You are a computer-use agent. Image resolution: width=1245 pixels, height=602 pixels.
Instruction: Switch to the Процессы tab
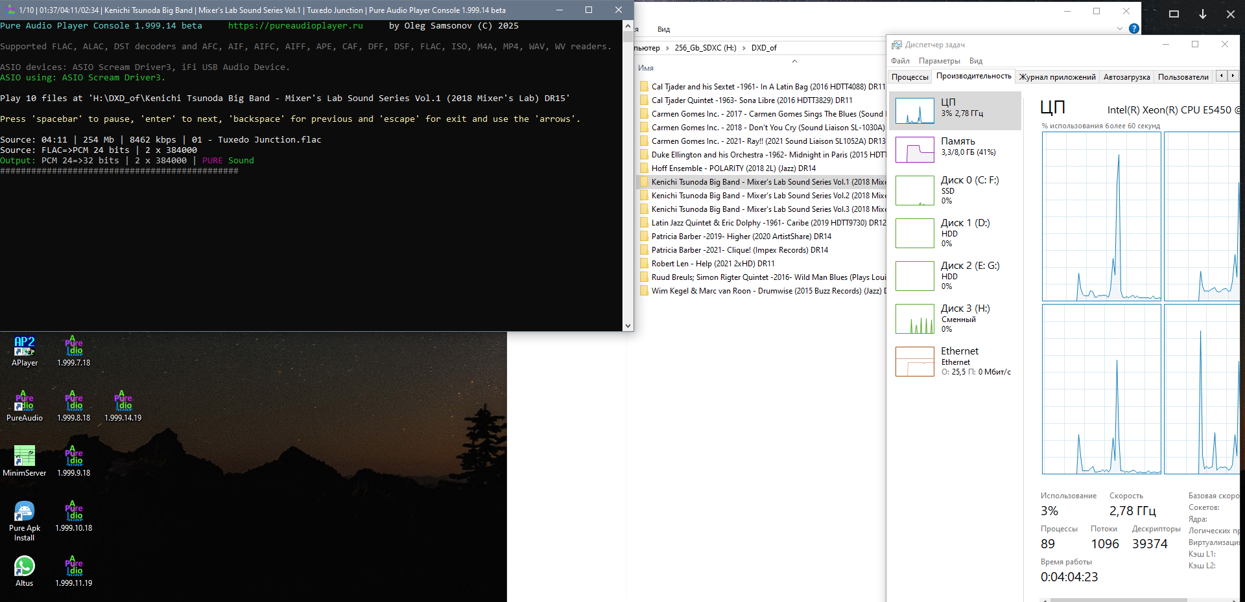[910, 77]
